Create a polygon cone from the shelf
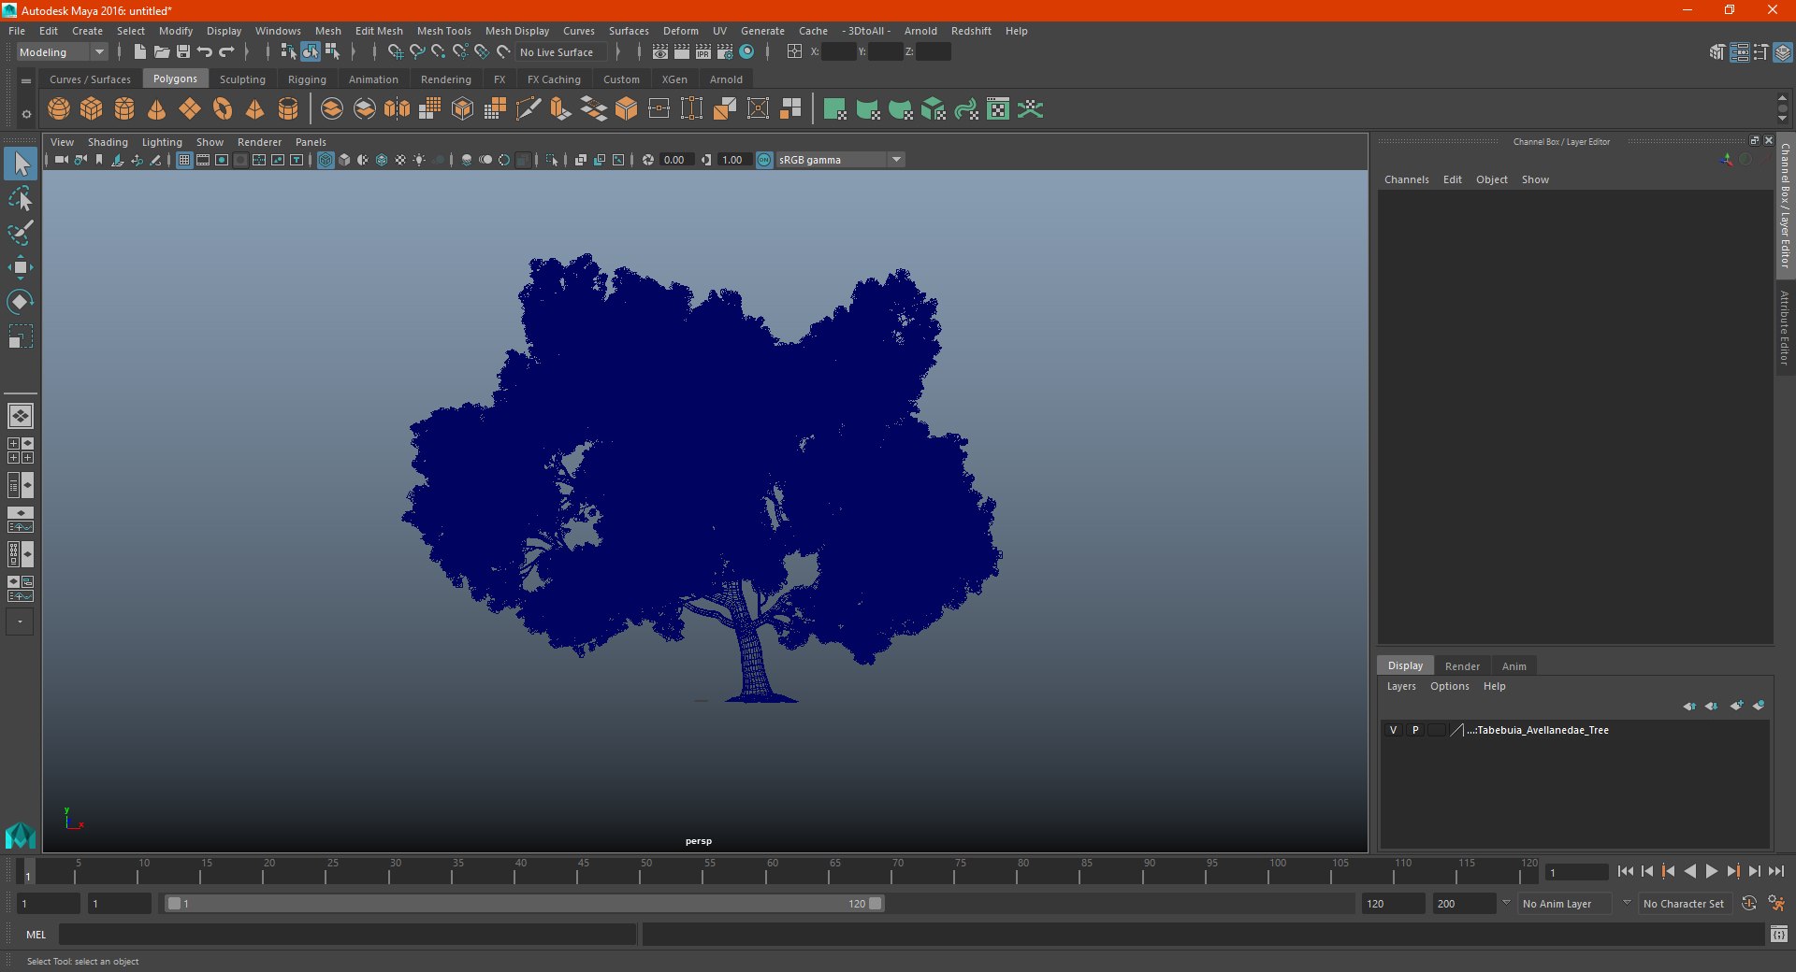Viewport: 1796px width, 972px height. (x=157, y=109)
